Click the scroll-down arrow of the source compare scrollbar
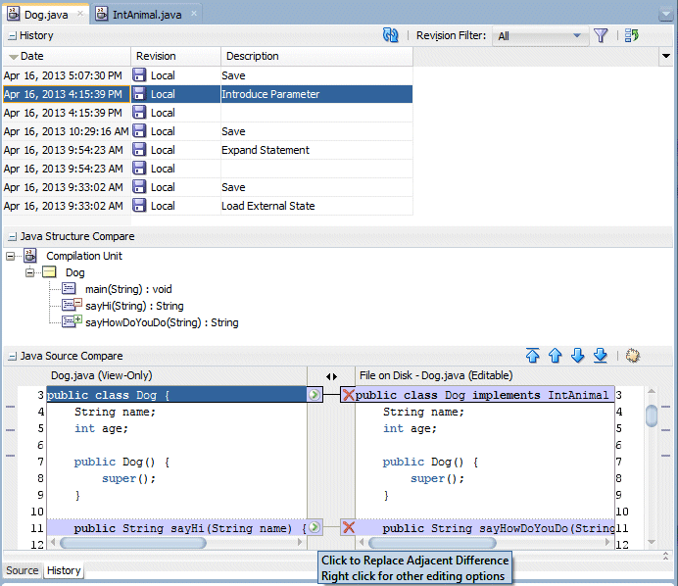This screenshot has height=586, width=678. (652, 542)
